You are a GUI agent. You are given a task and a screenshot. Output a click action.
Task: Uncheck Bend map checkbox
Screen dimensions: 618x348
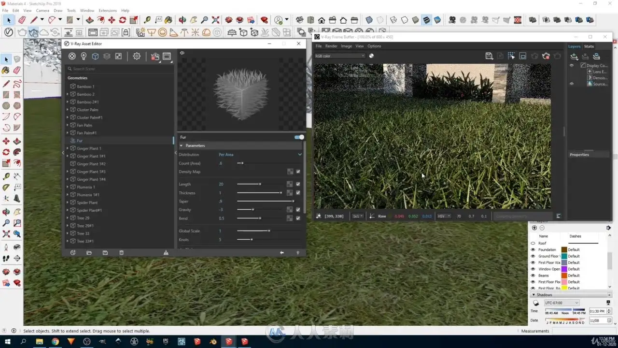298,218
